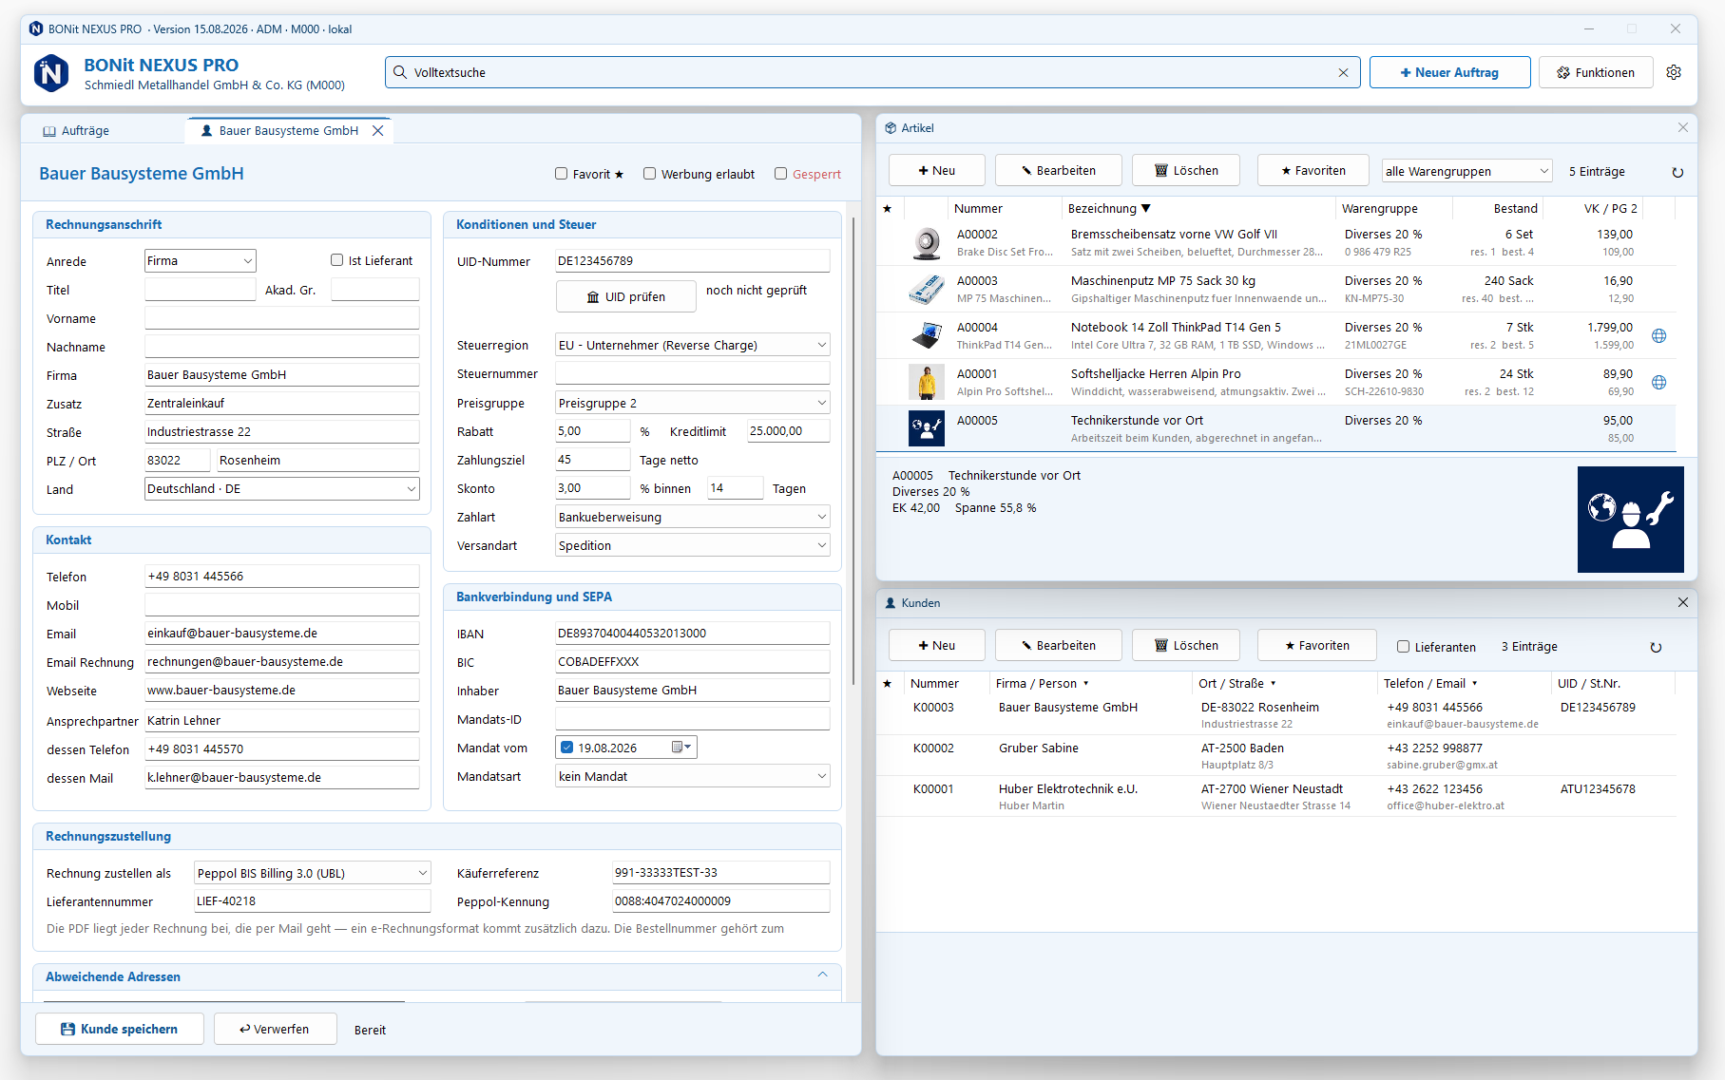The image size is (1725, 1080).
Task: Uncheck the Mandat vom date checkbox
Action: tap(567, 748)
